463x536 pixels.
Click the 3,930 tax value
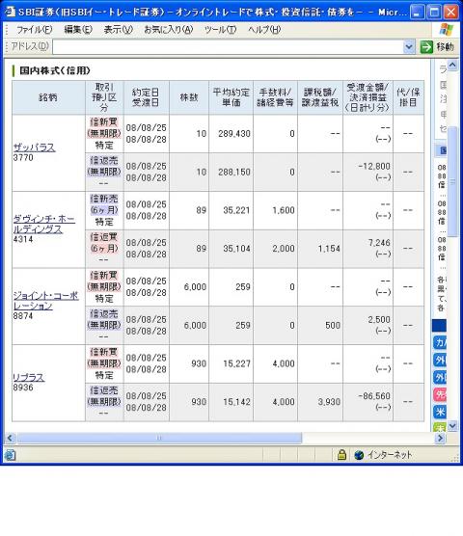[x=329, y=402]
